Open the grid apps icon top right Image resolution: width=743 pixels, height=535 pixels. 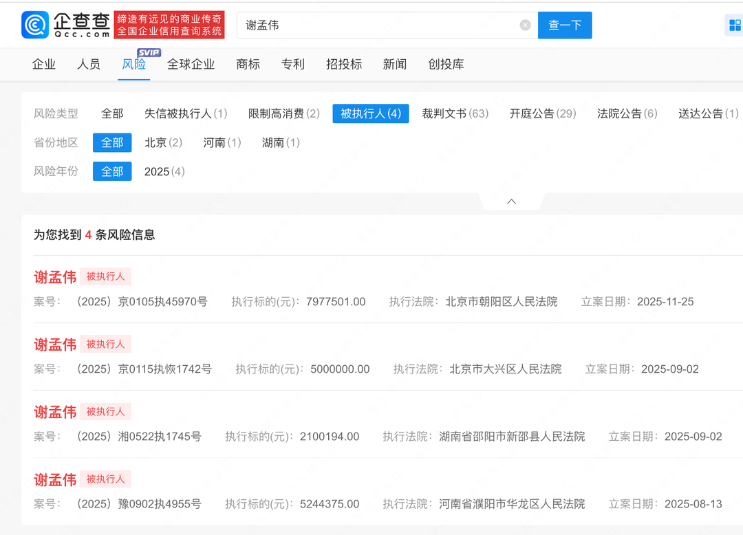[734, 26]
